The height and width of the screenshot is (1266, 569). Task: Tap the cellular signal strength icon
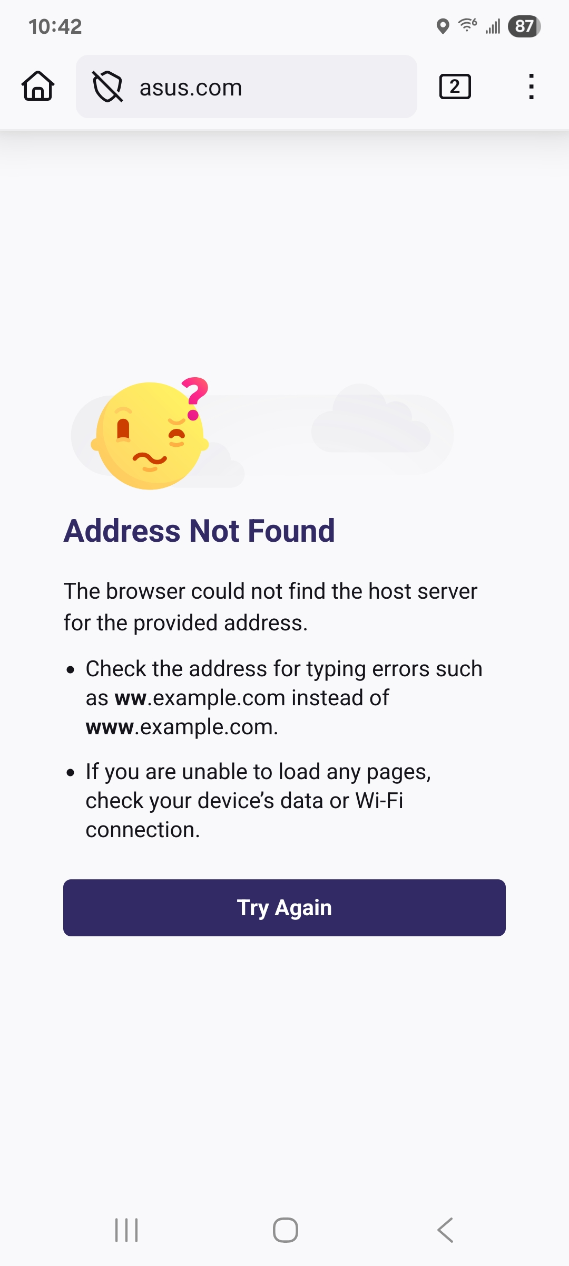click(493, 26)
